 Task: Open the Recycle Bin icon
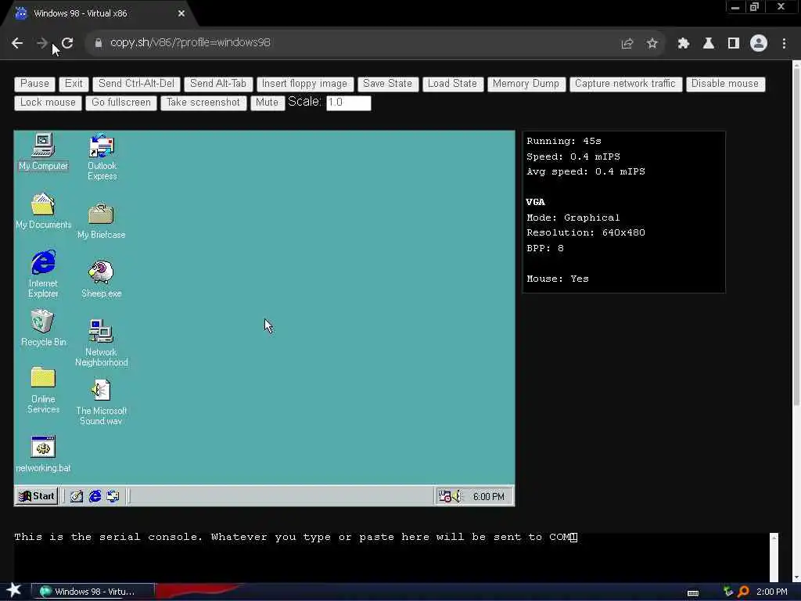pos(43,328)
